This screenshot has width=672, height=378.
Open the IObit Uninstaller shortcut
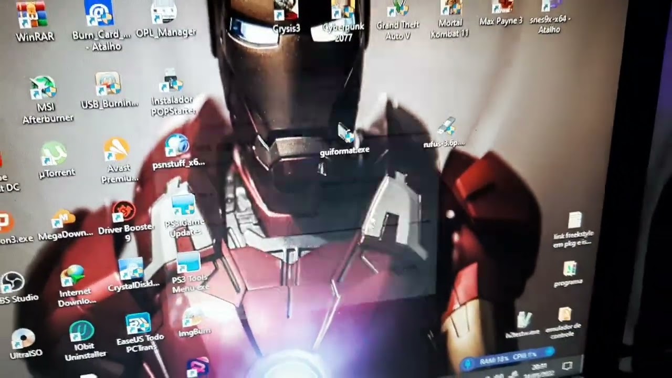click(x=84, y=341)
